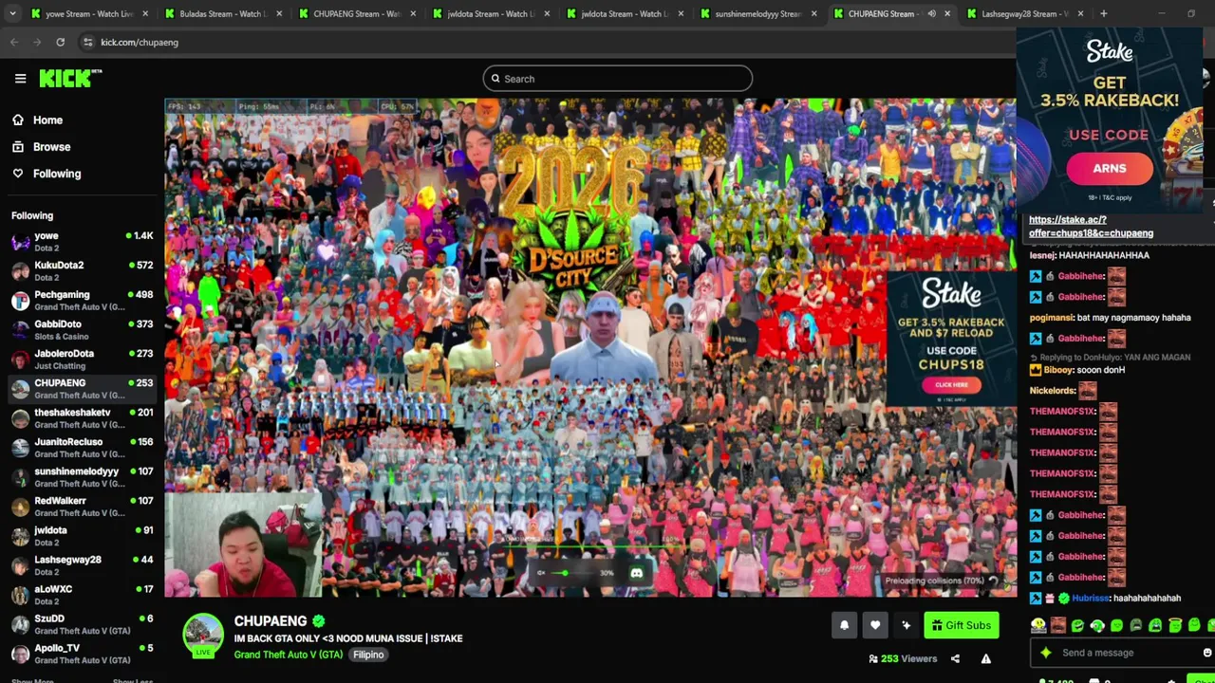Viewport: 1215px width, 683px height.
Task: Click the CHUPAENG verified badge
Action: (319, 621)
